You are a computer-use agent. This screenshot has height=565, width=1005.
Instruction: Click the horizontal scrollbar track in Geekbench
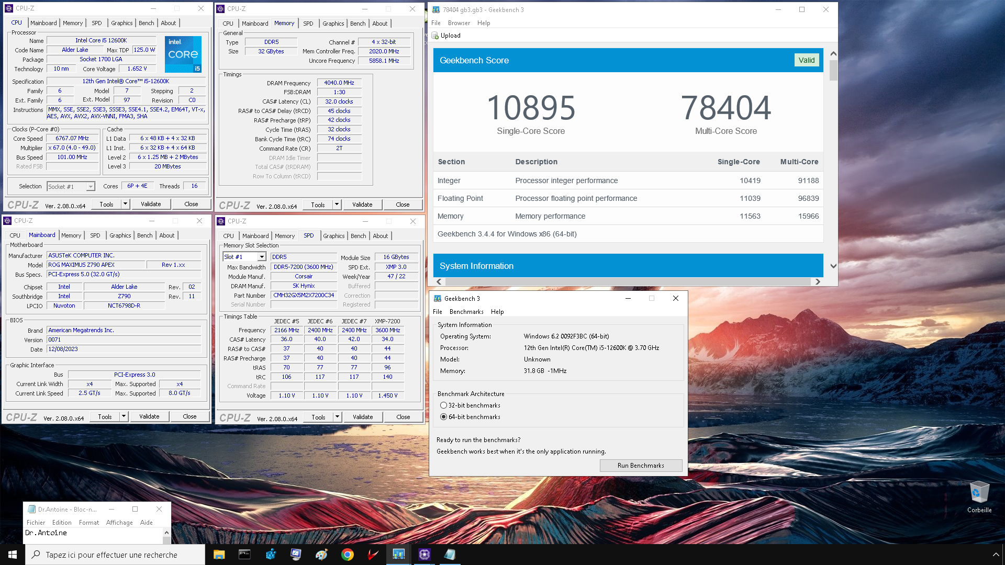pos(628,281)
